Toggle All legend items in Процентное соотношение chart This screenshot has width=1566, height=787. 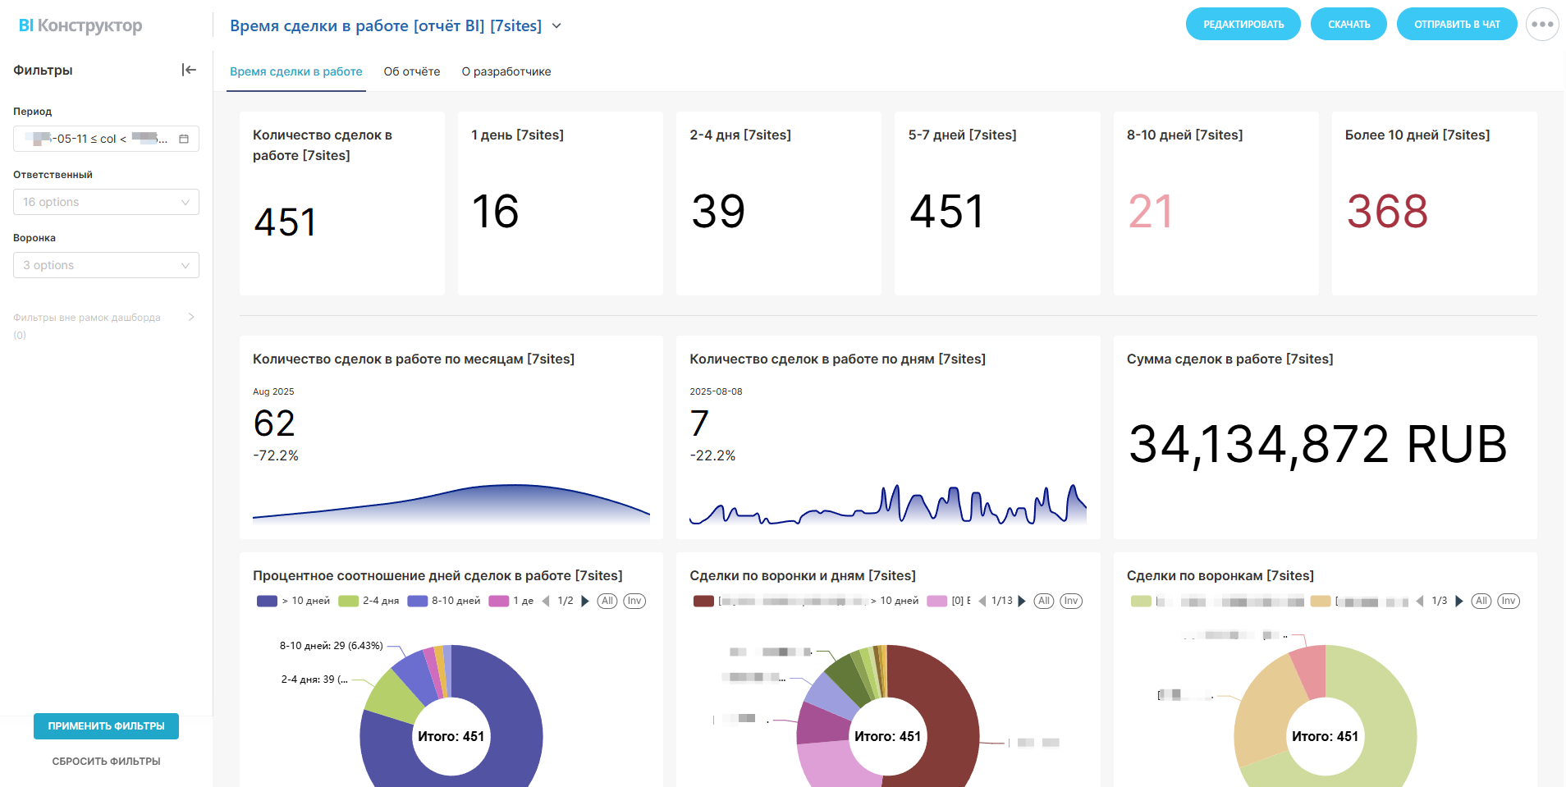click(x=607, y=601)
